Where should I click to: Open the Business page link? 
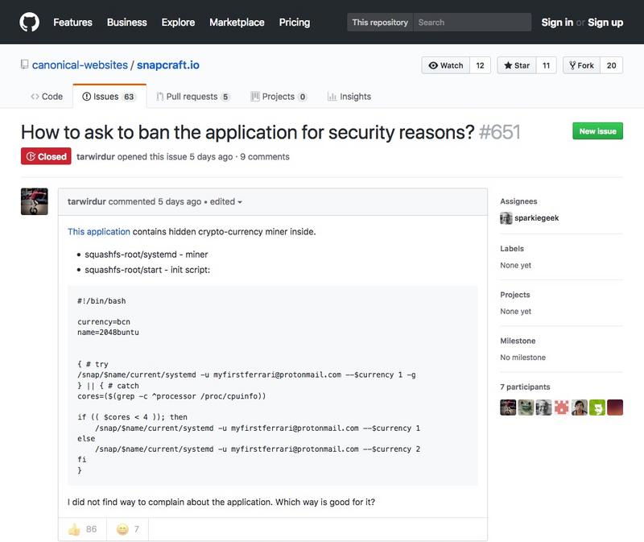pyautogui.click(x=127, y=23)
